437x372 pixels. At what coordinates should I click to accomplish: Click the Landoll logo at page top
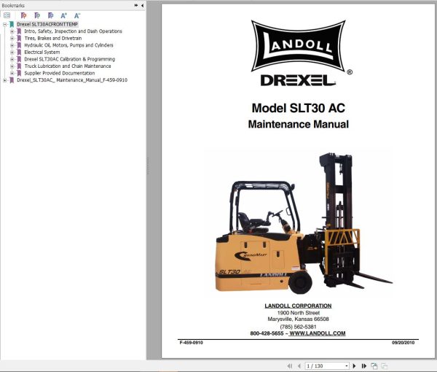tap(298, 46)
